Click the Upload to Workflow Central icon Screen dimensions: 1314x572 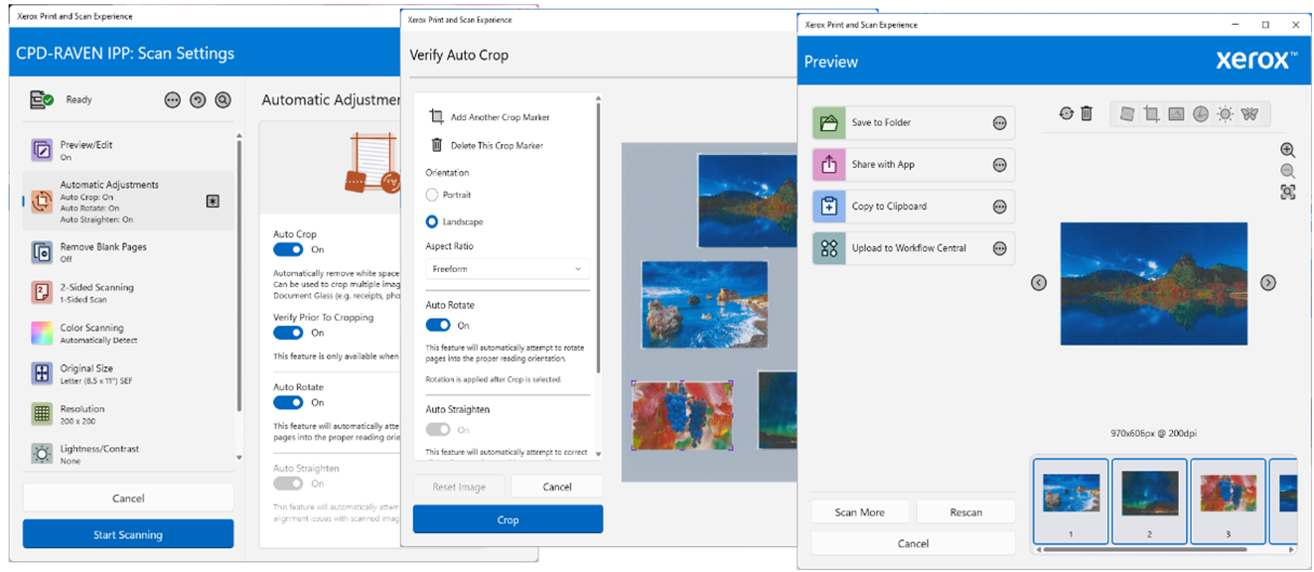(829, 248)
